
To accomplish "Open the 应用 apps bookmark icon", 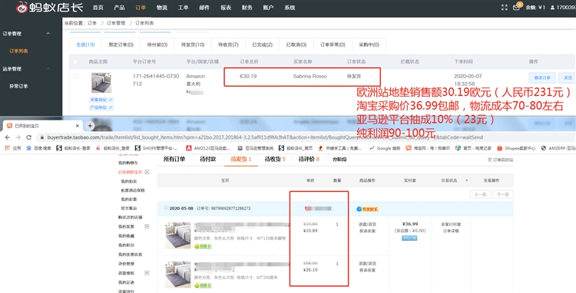I will click(x=12, y=148).
